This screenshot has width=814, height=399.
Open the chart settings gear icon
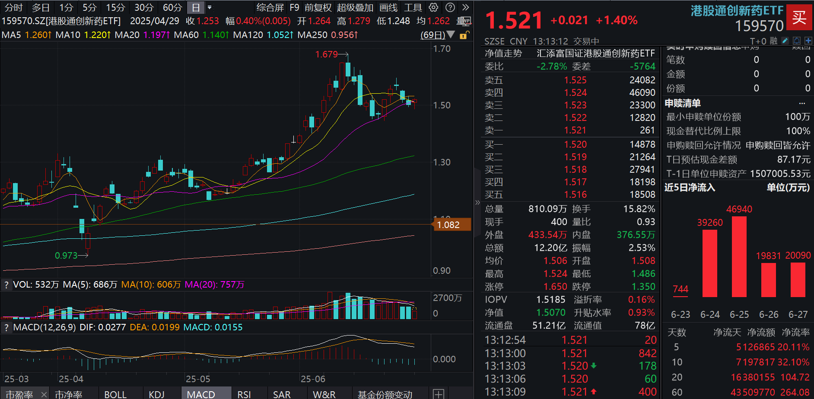433,7
